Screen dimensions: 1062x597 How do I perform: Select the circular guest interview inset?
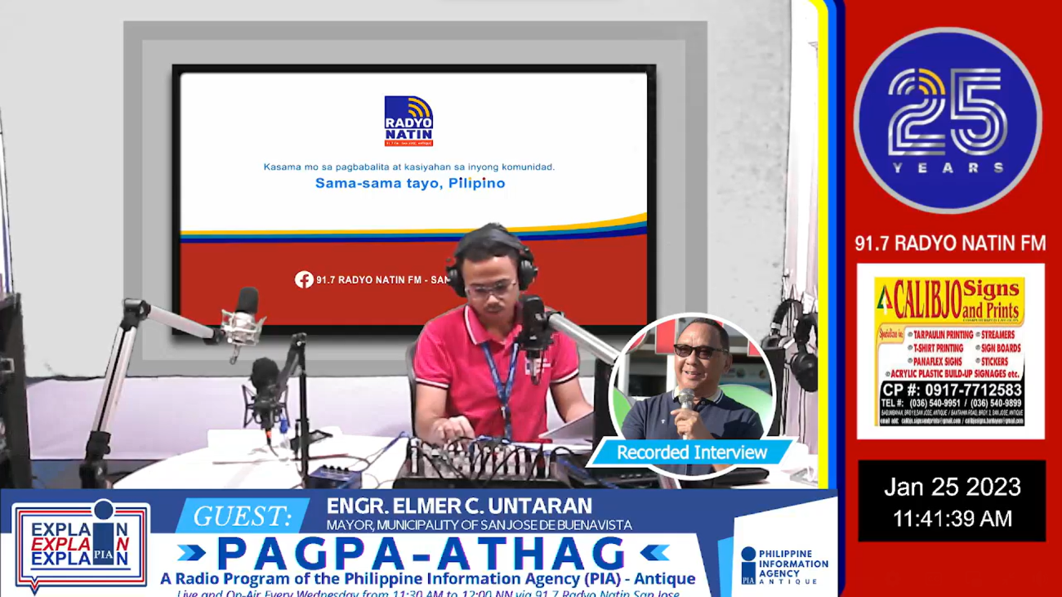pos(692,396)
